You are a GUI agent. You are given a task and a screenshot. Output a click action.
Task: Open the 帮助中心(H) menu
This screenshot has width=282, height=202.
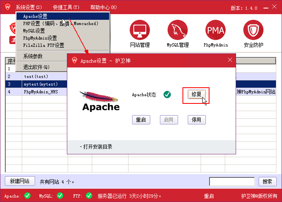pos(104,7)
